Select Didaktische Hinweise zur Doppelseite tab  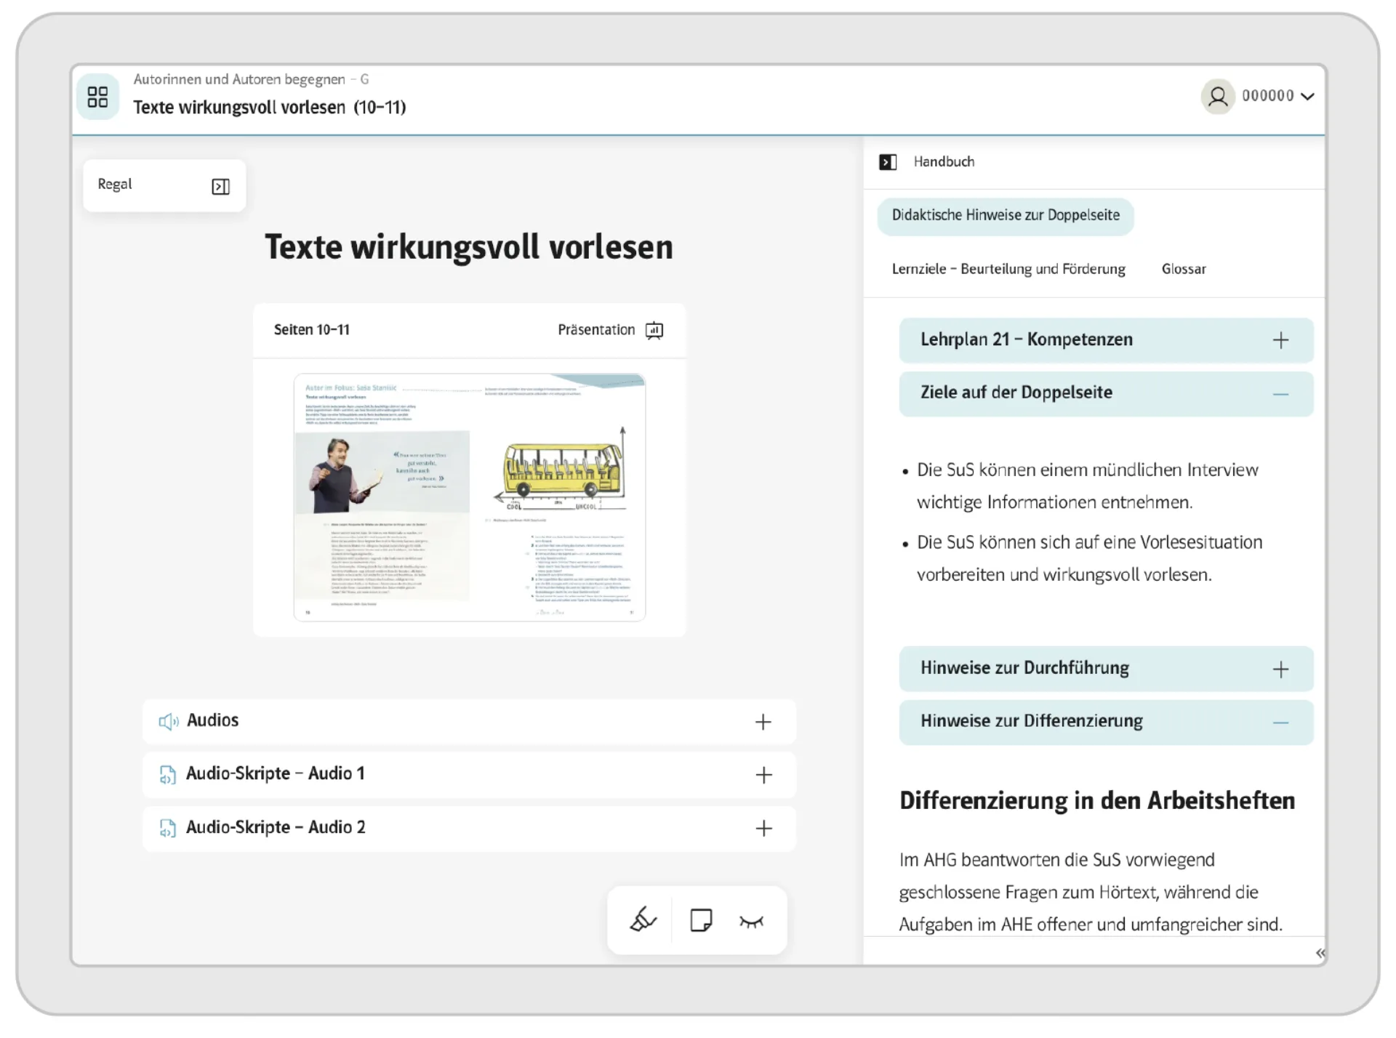tap(1005, 216)
